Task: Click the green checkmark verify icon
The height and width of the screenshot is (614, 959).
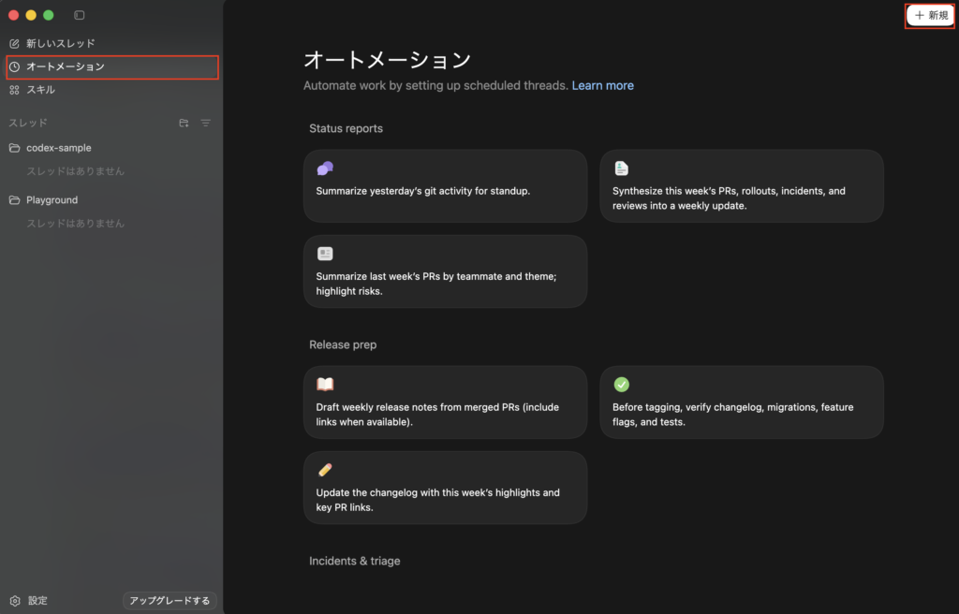Action: [621, 385]
